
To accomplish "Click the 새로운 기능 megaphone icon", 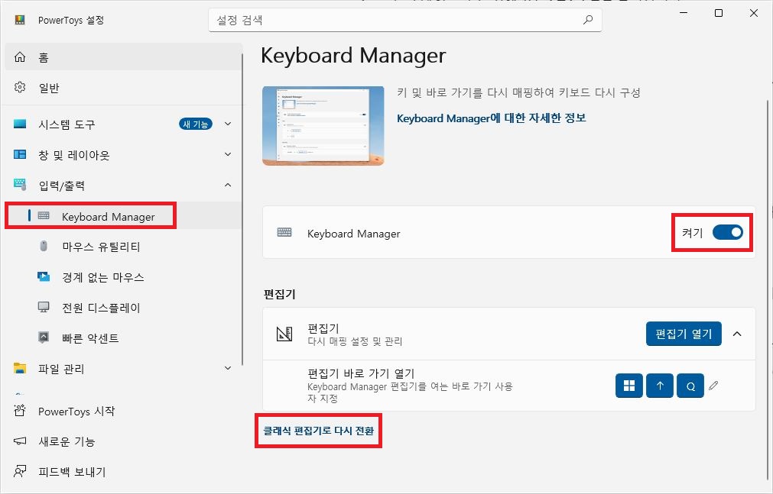I will coord(20,441).
